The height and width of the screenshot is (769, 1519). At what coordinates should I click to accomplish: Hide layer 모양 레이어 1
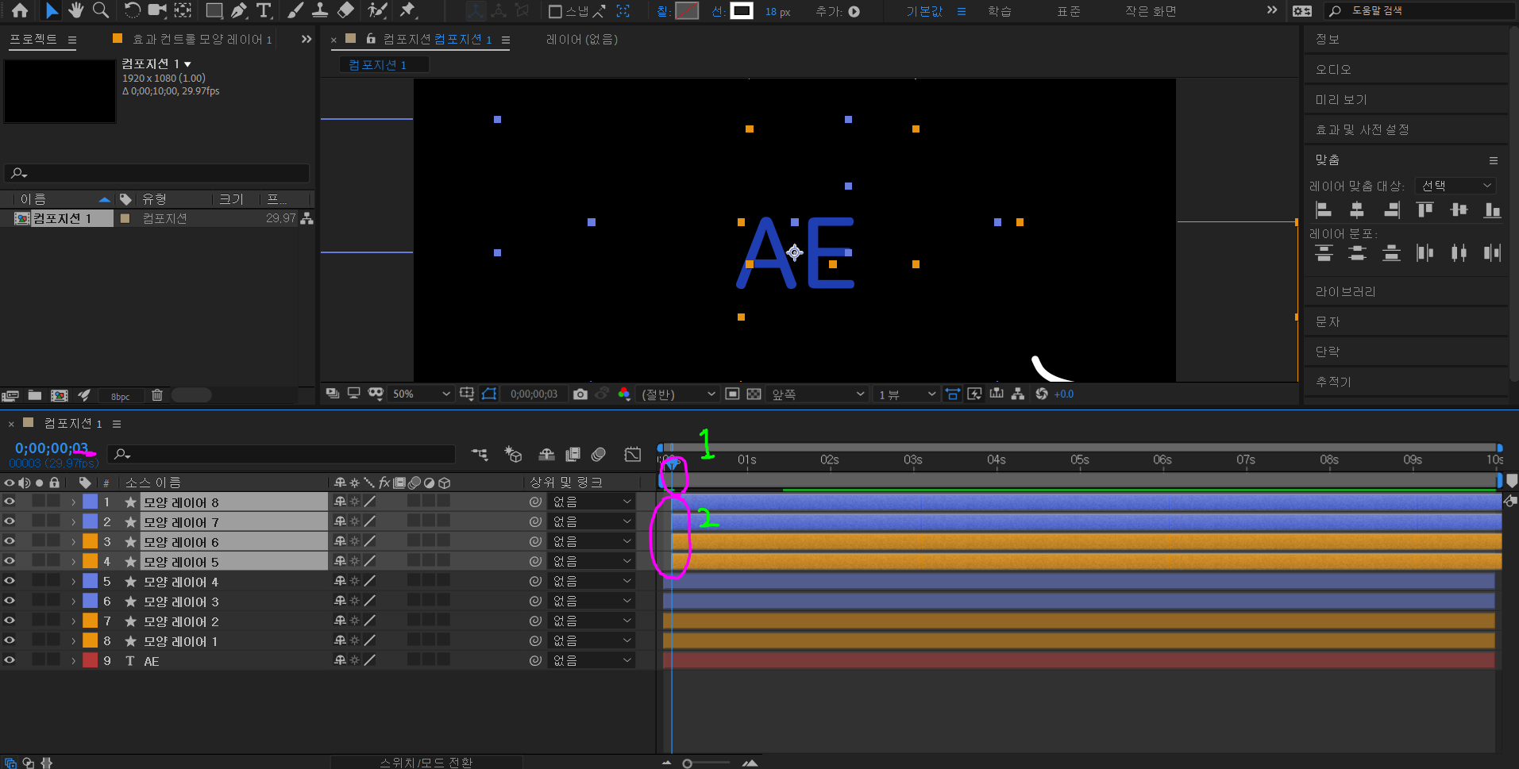(x=10, y=640)
